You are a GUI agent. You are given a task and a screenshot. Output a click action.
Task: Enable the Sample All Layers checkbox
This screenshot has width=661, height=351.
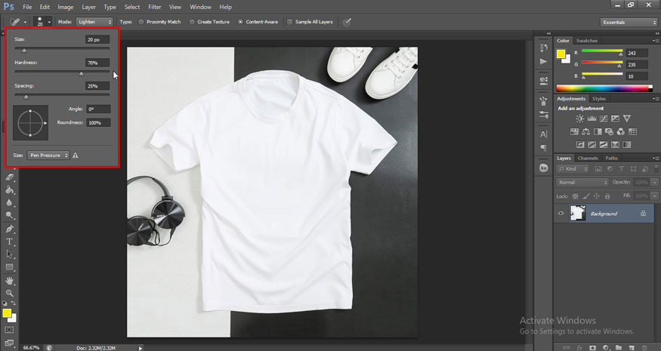click(291, 22)
